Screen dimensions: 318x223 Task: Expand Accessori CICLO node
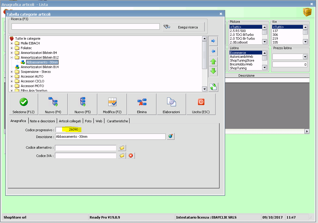pyautogui.click(x=12, y=81)
